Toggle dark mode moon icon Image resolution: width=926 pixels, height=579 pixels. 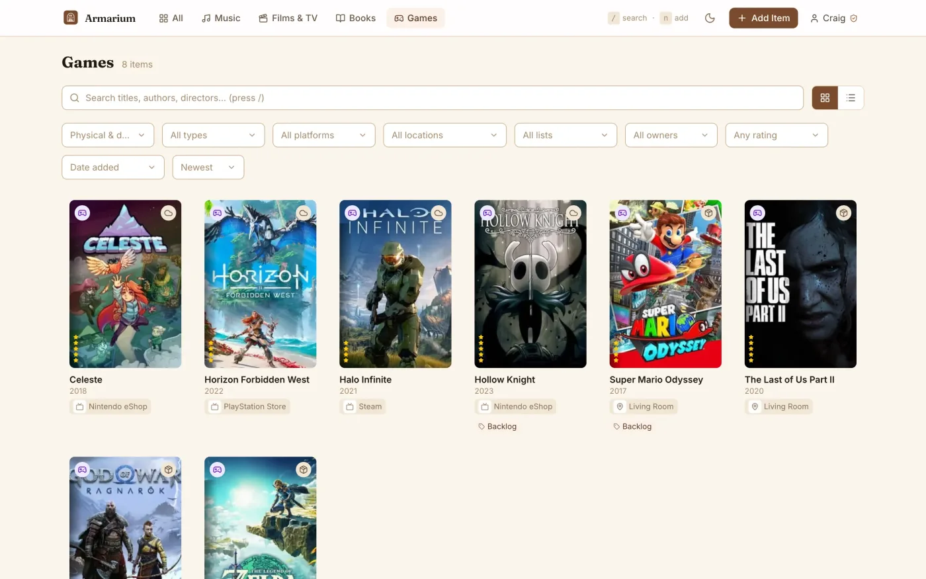pyautogui.click(x=710, y=18)
